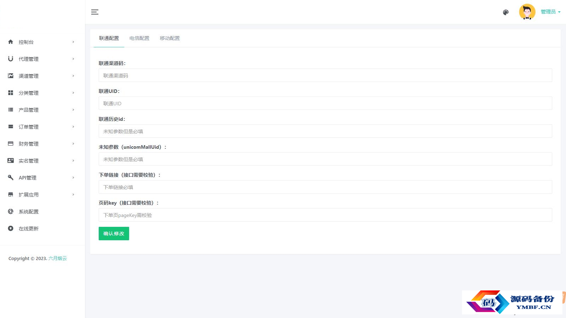Expand the API管理 menu chevron
This screenshot has width=566, height=318.
tap(73, 177)
